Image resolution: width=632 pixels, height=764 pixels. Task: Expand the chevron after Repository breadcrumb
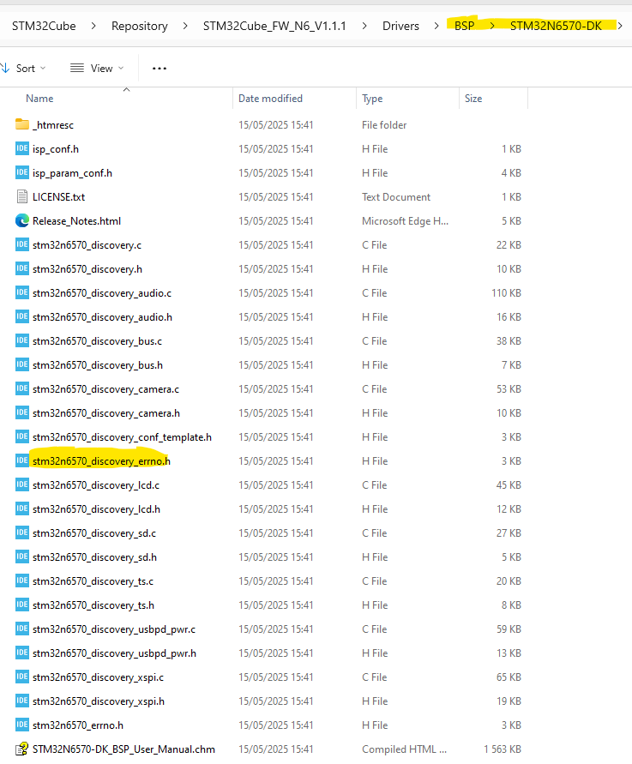click(185, 26)
